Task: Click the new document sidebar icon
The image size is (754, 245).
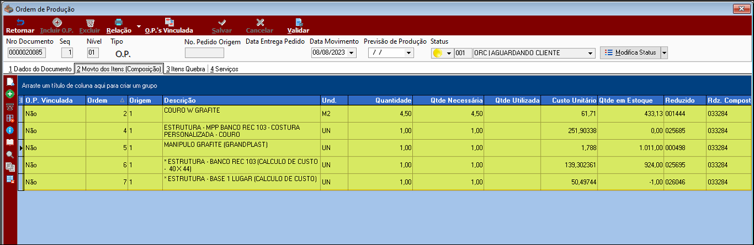Action: tap(10, 82)
